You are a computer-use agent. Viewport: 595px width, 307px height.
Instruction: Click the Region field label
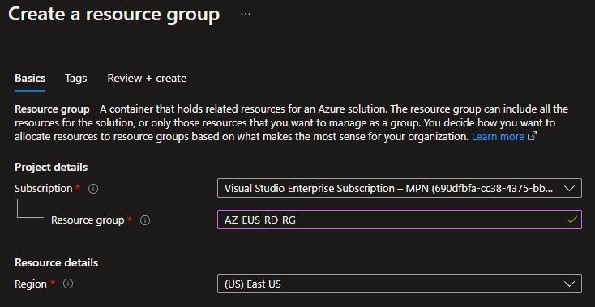click(x=31, y=284)
